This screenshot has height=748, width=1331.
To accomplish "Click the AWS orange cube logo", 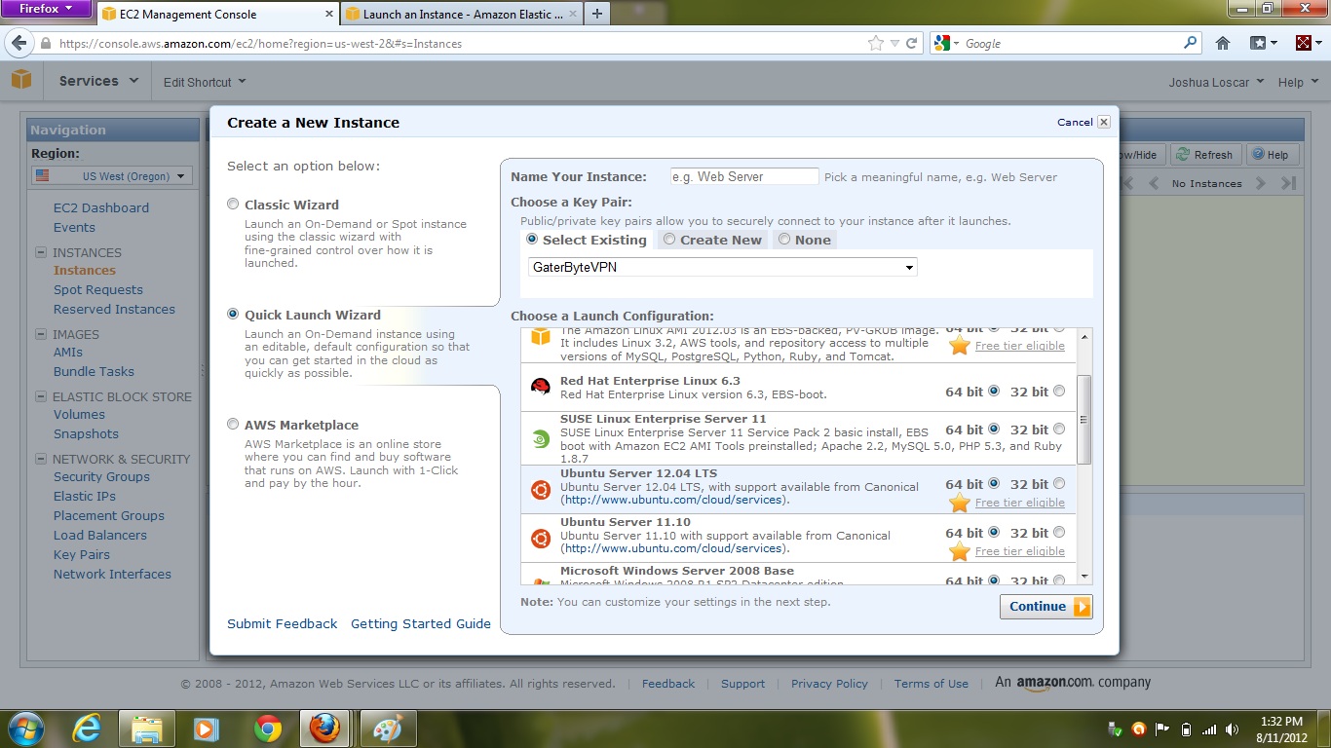I will [x=21, y=81].
